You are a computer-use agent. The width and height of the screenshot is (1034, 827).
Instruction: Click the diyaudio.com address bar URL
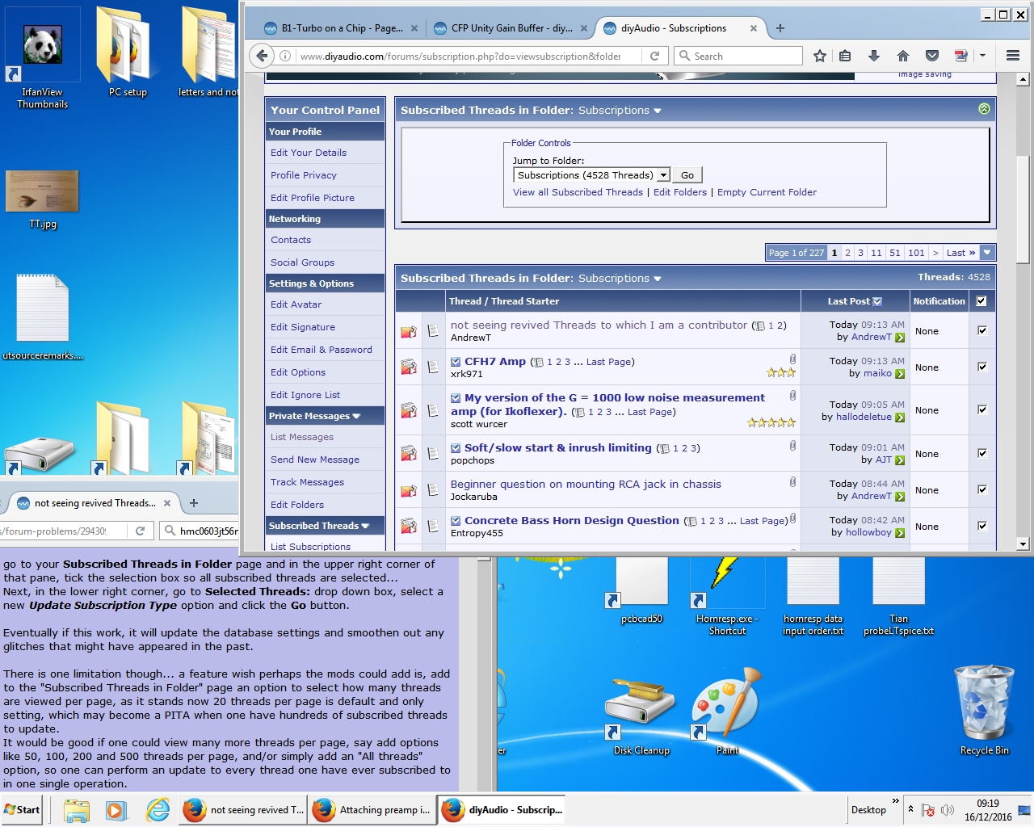(x=460, y=57)
